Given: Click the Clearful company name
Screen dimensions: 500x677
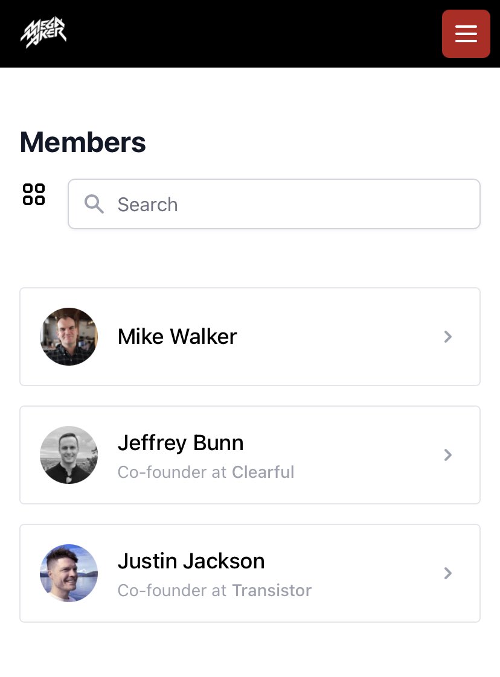Looking at the screenshot, I should click(263, 472).
